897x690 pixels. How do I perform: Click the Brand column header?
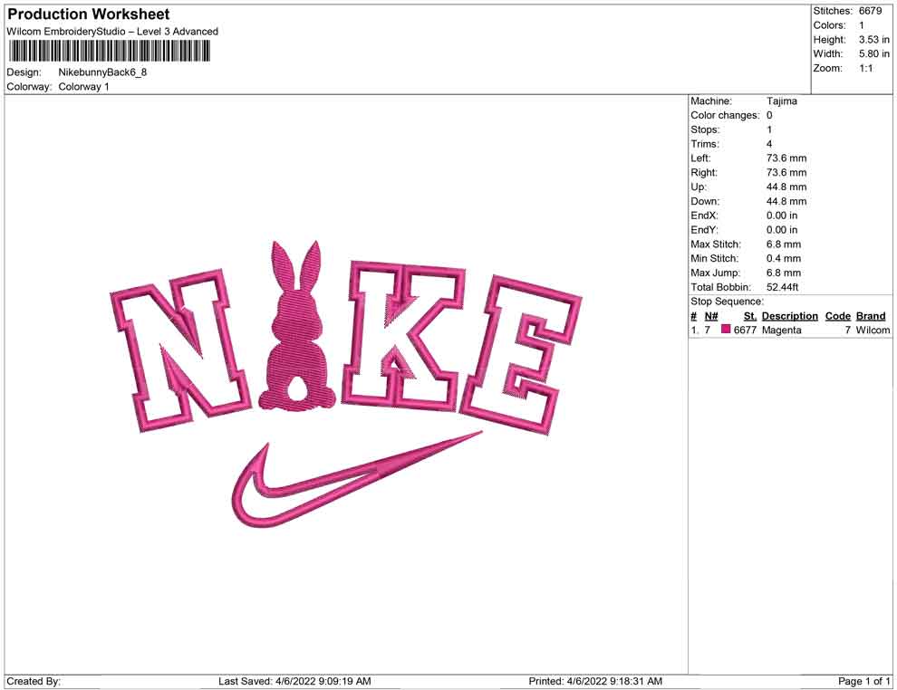(x=871, y=315)
